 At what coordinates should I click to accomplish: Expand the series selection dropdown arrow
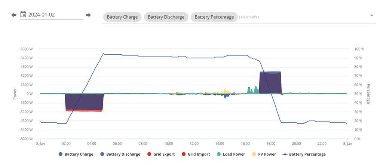click(372, 15)
